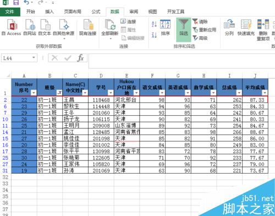Reapply the filter
Screen dimensions: 275x216
pos(204,30)
